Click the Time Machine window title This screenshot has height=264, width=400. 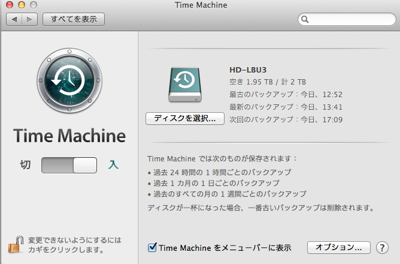pyautogui.click(x=201, y=5)
